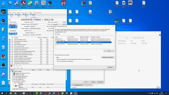The width and height of the screenshot is (169, 95).
Task: Select the 31 °C G: disk tab
Action: (x=11, y=16)
